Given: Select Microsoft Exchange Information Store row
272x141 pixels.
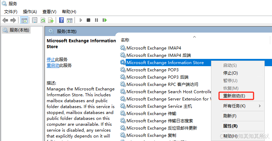Looking at the screenshot, I should [165, 62].
